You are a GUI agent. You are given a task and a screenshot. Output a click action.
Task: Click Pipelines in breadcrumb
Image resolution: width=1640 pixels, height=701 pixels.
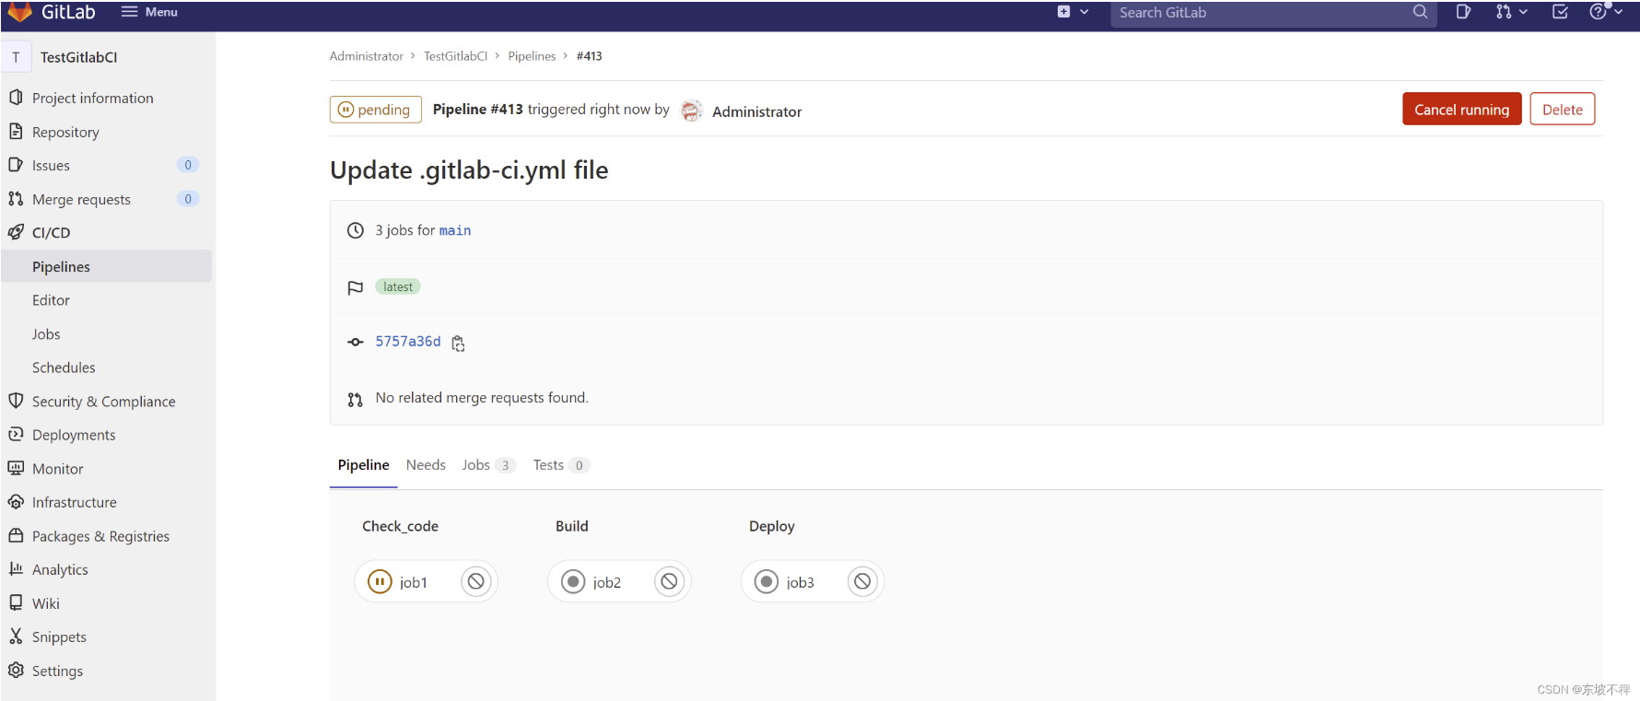pyautogui.click(x=532, y=56)
